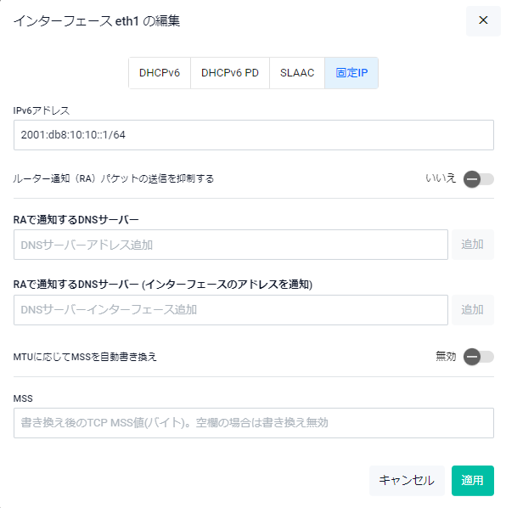Viewport: 506px width, 508px height.
Task: Click the キャンセル button
Action: [407, 481]
